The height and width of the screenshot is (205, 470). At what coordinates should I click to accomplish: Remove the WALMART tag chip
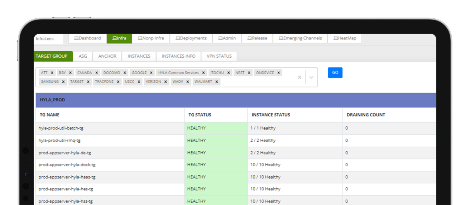pyautogui.click(x=217, y=82)
